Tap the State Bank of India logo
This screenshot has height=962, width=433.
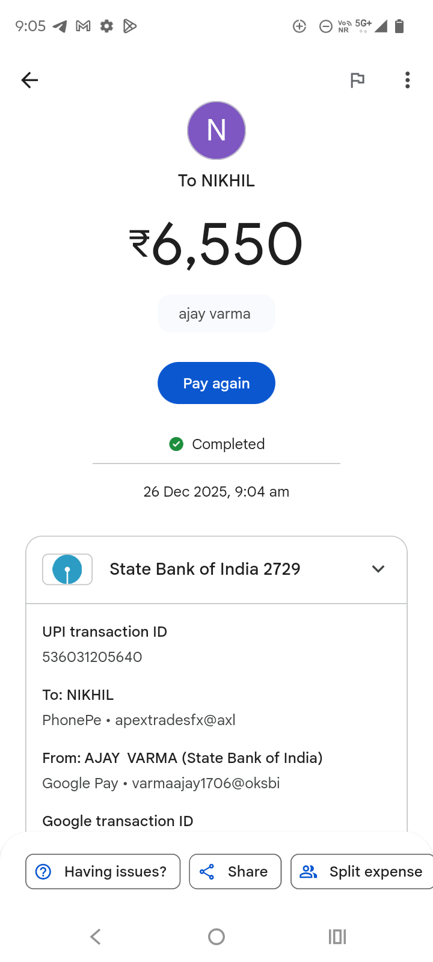[x=67, y=569]
